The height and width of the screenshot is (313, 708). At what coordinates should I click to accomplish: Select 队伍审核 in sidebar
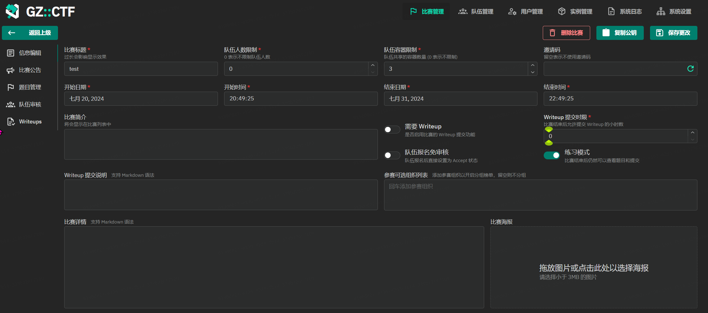coord(29,104)
